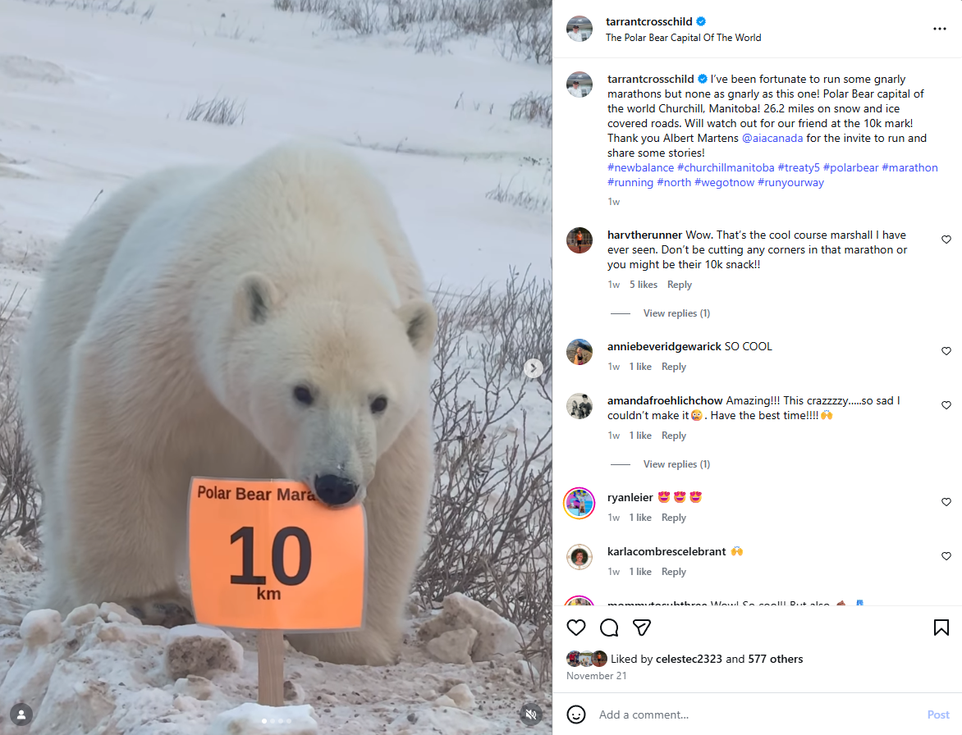Unmute the video with speaker icon
962x735 pixels.
(531, 714)
